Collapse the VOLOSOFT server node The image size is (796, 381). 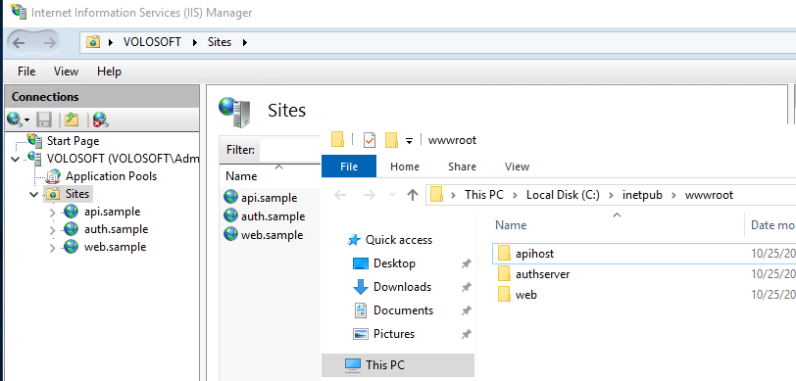(16, 159)
